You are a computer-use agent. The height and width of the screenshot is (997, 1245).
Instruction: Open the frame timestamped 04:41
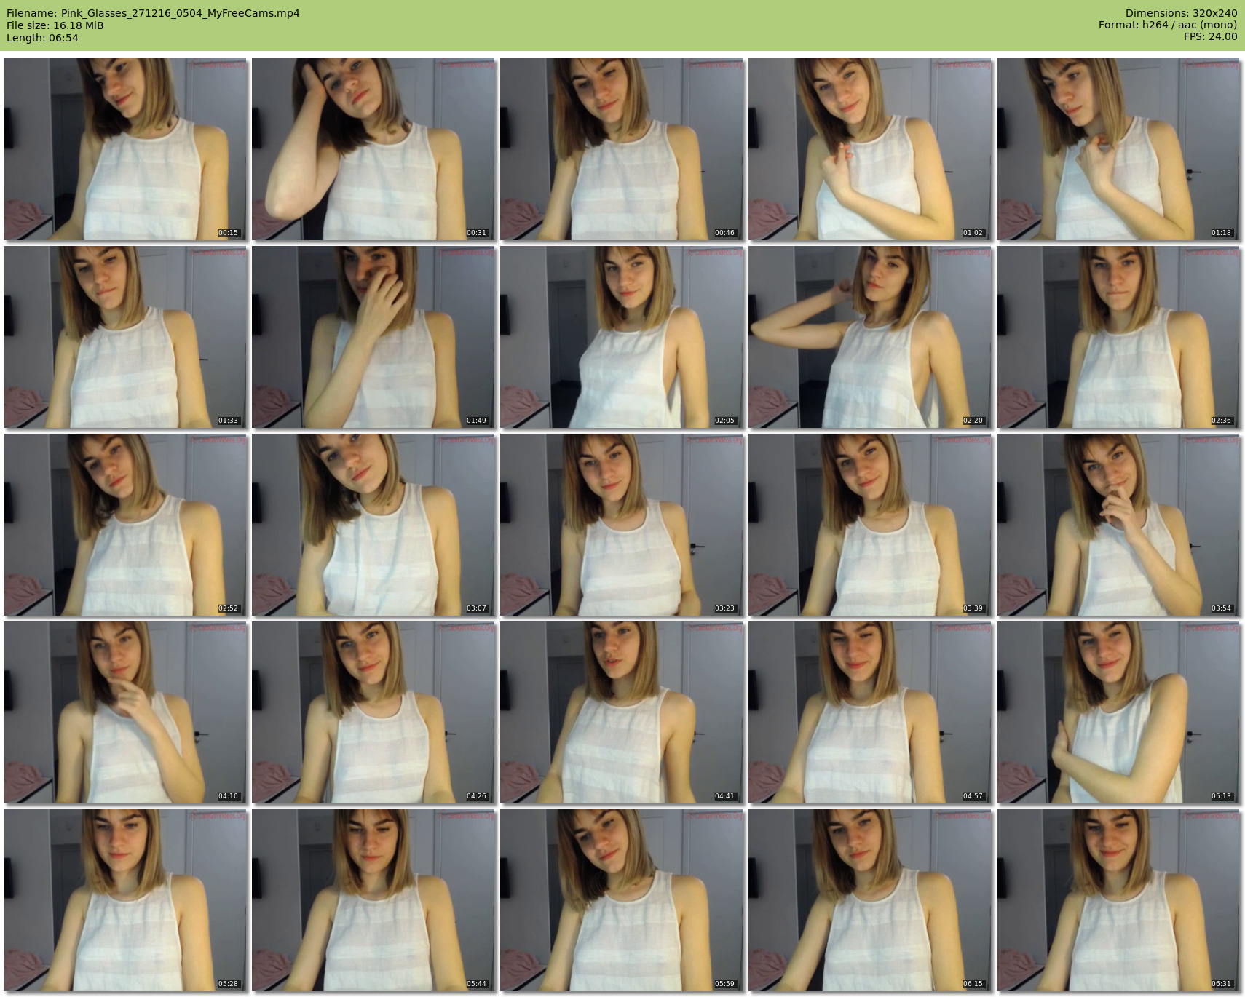622,712
